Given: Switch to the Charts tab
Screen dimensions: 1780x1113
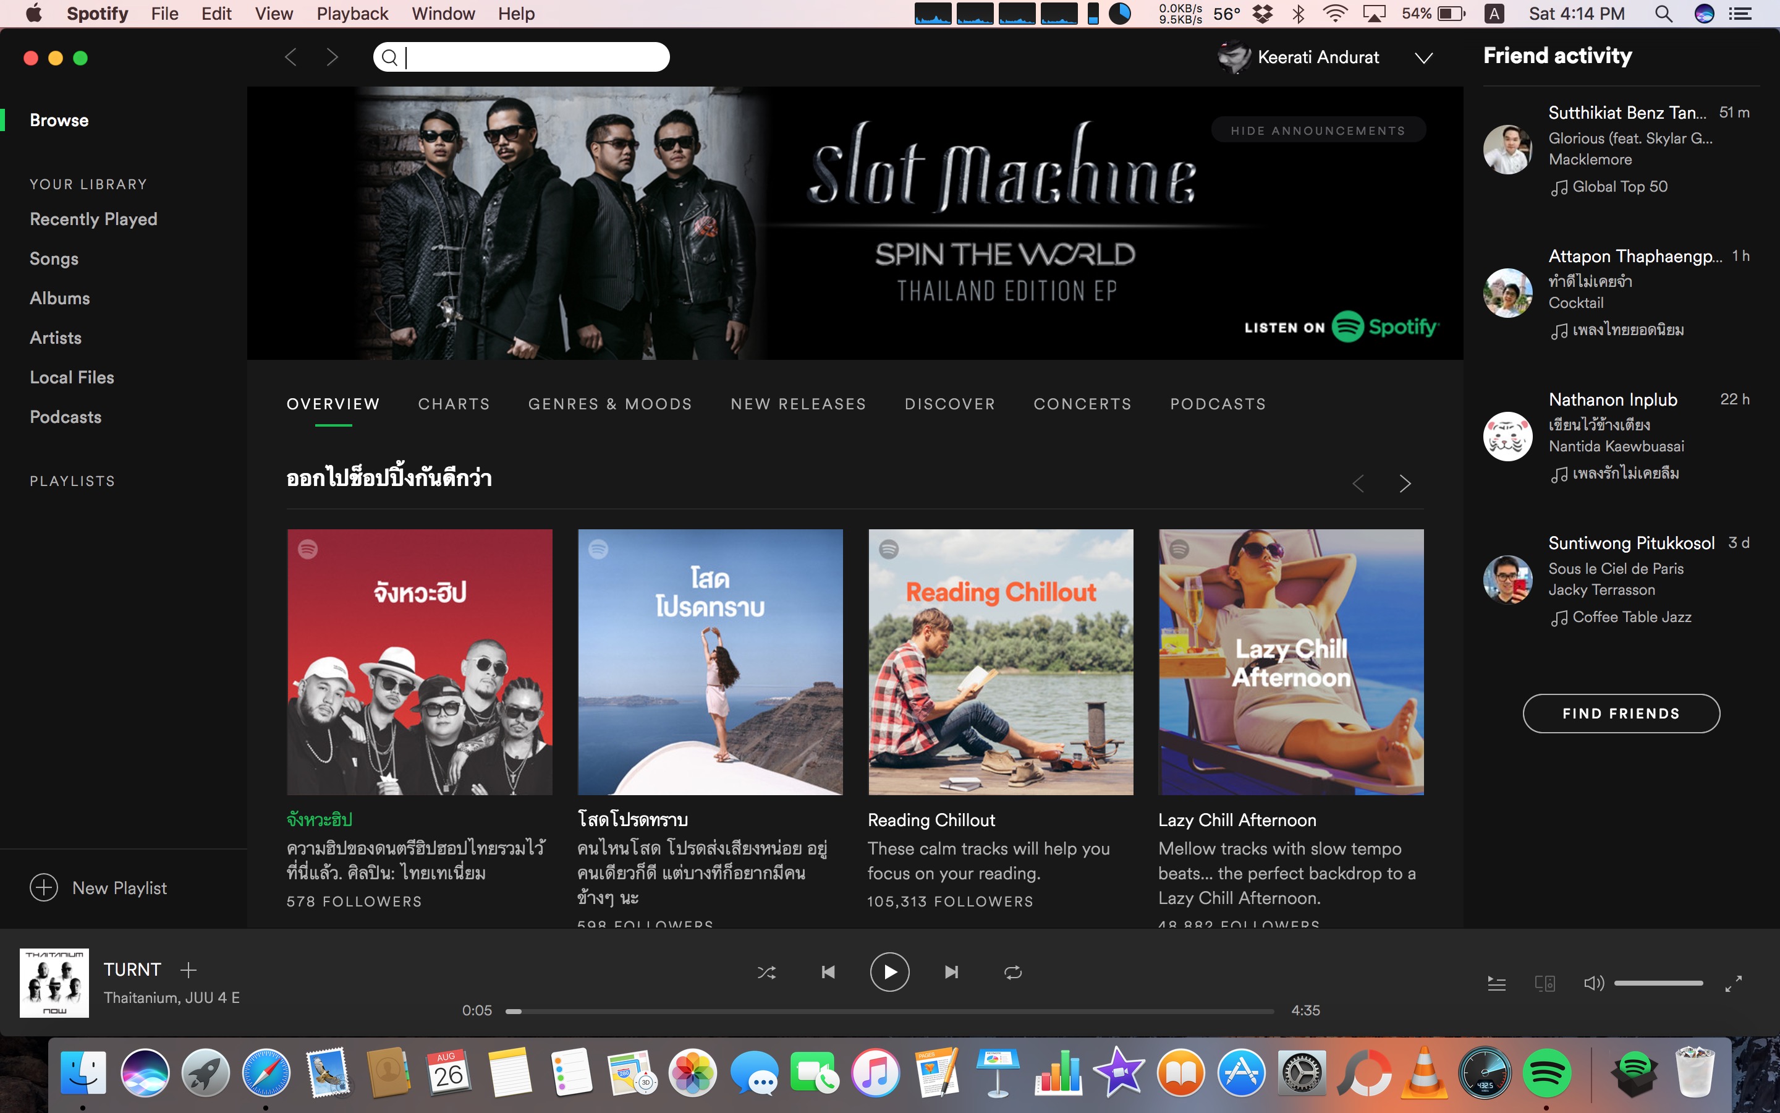Looking at the screenshot, I should coord(454,403).
